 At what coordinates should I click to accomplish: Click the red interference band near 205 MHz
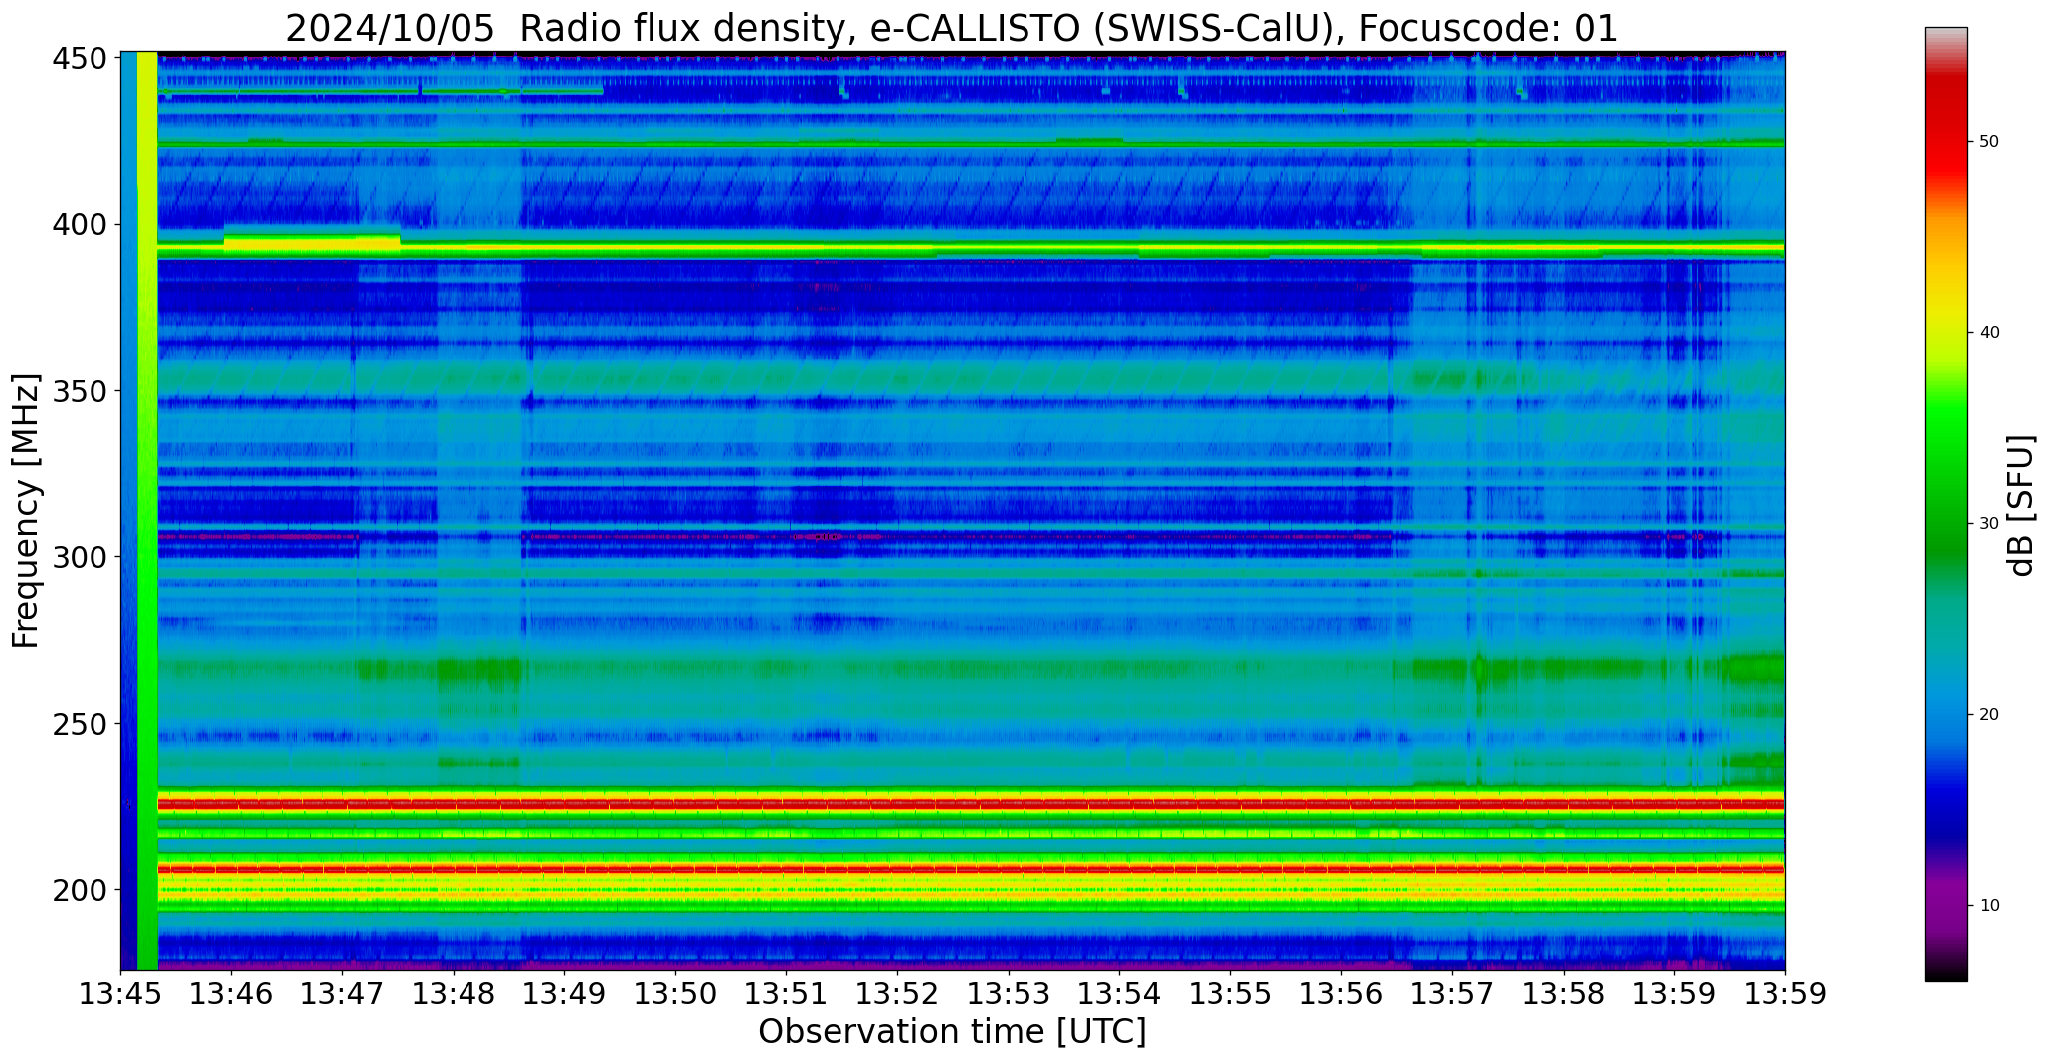coord(971,869)
